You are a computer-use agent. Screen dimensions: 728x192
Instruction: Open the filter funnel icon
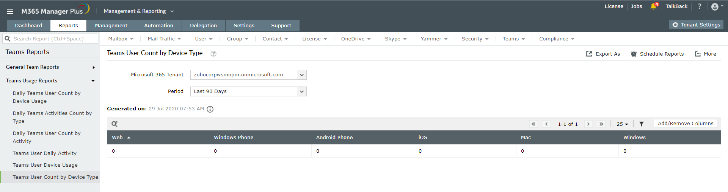(642, 124)
